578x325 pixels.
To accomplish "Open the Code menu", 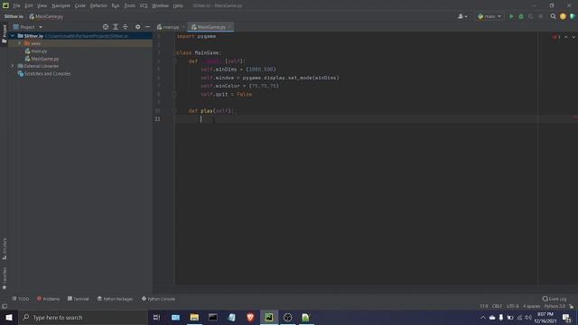I will pyautogui.click(x=80, y=5).
